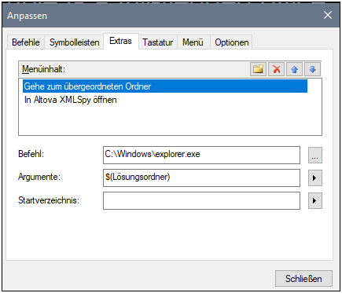
Task: Browse for command with the '...' button
Action: coord(315,156)
